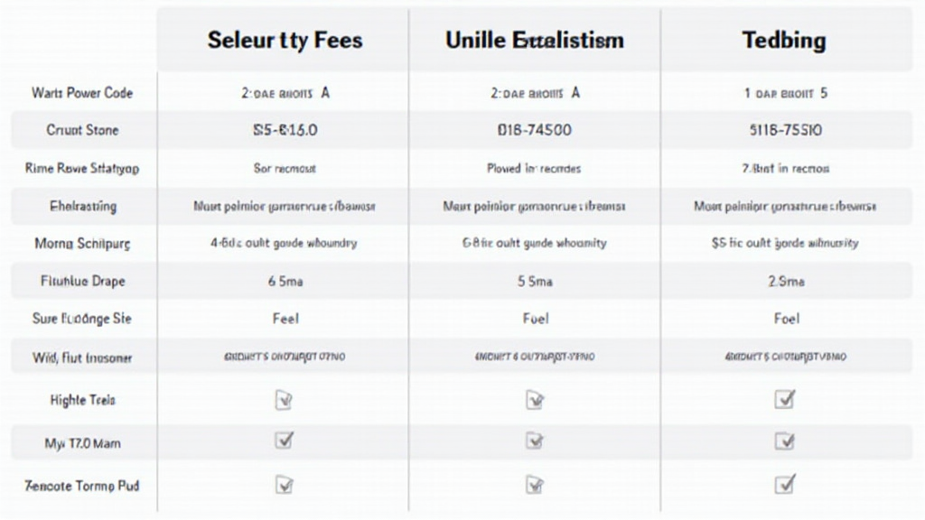Click the Fitunlue Drape row label
The height and width of the screenshot is (520, 925).
coord(82,282)
